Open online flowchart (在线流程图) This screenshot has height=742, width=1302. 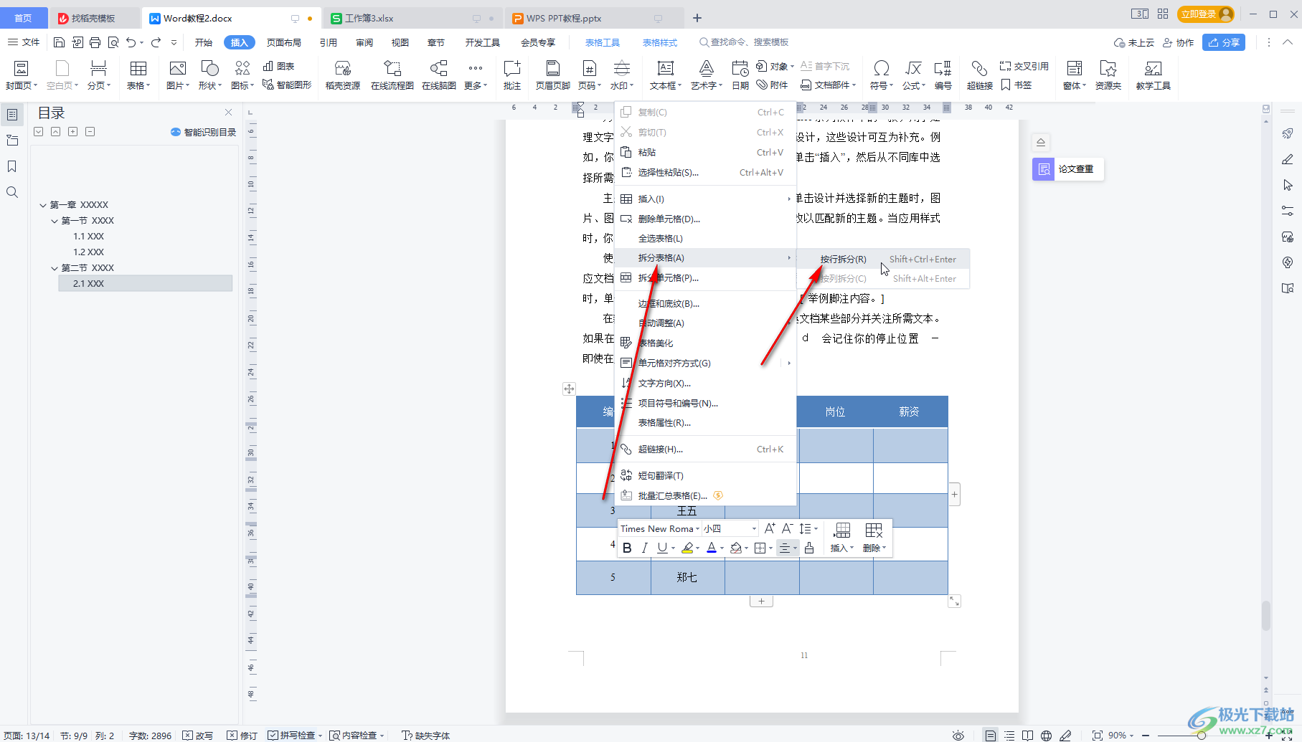pyautogui.click(x=392, y=75)
